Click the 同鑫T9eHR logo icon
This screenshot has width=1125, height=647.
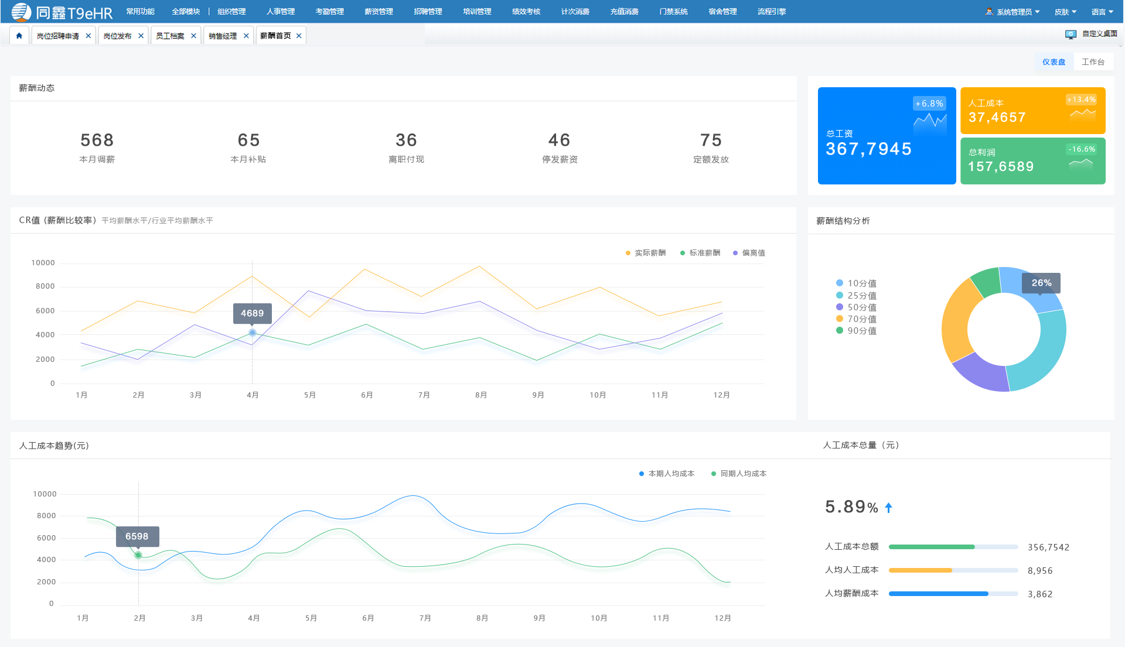click(21, 12)
